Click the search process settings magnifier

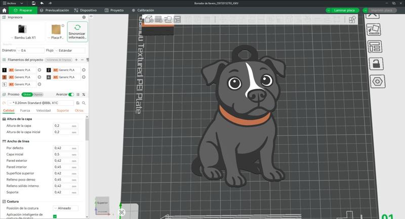[84, 103]
